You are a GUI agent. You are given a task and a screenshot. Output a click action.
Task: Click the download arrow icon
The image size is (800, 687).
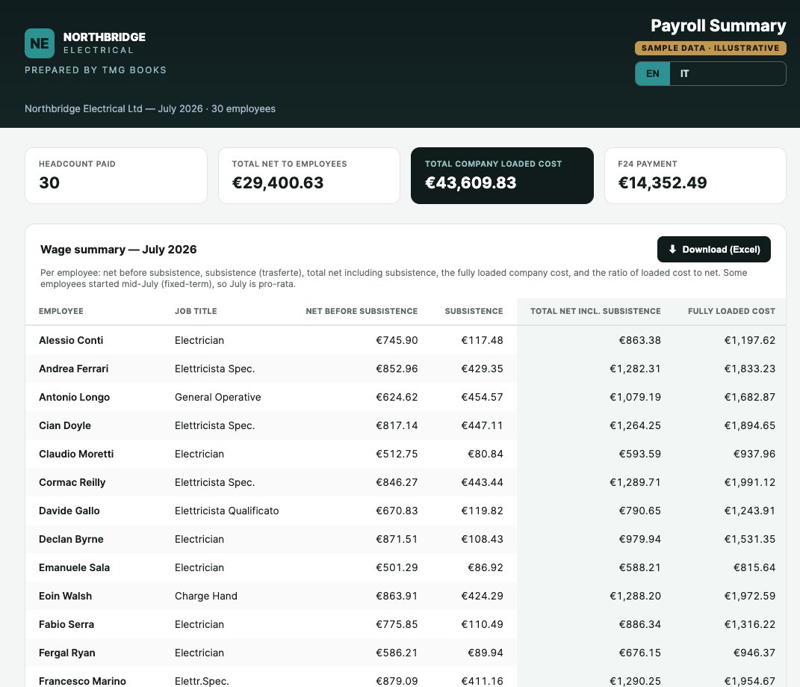(672, 249)
